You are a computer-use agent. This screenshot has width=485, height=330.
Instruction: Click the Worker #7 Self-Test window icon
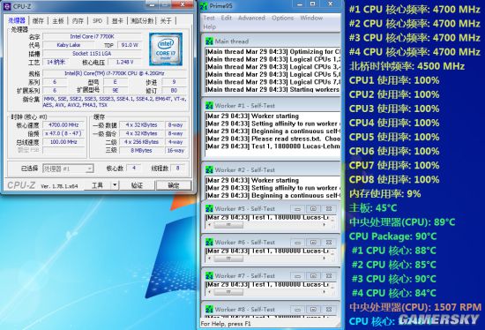pyautogui.click(x=209, y=276)
